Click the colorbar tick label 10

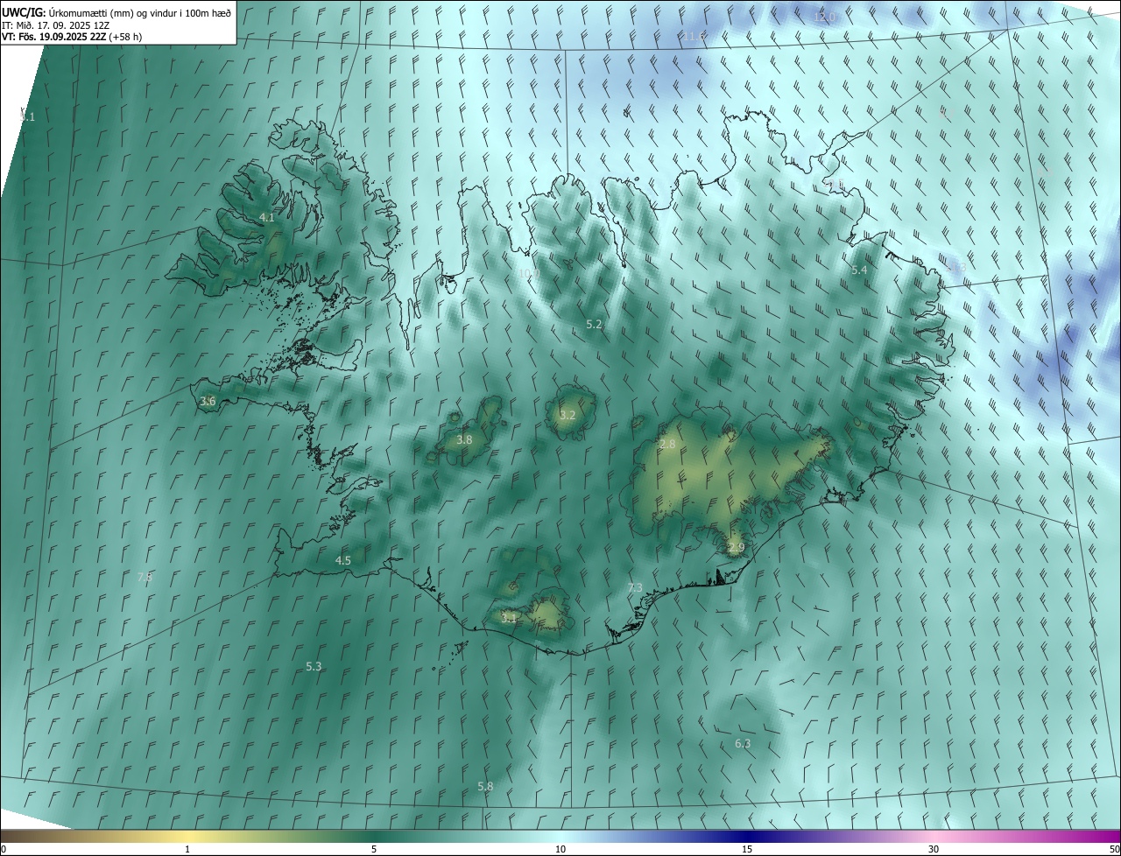(560, 849)
